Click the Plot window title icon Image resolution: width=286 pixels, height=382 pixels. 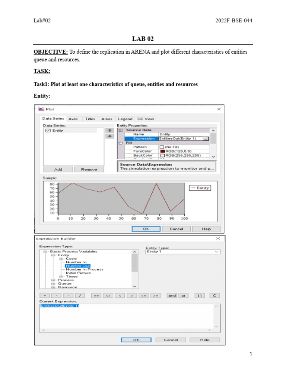(41, 109)
